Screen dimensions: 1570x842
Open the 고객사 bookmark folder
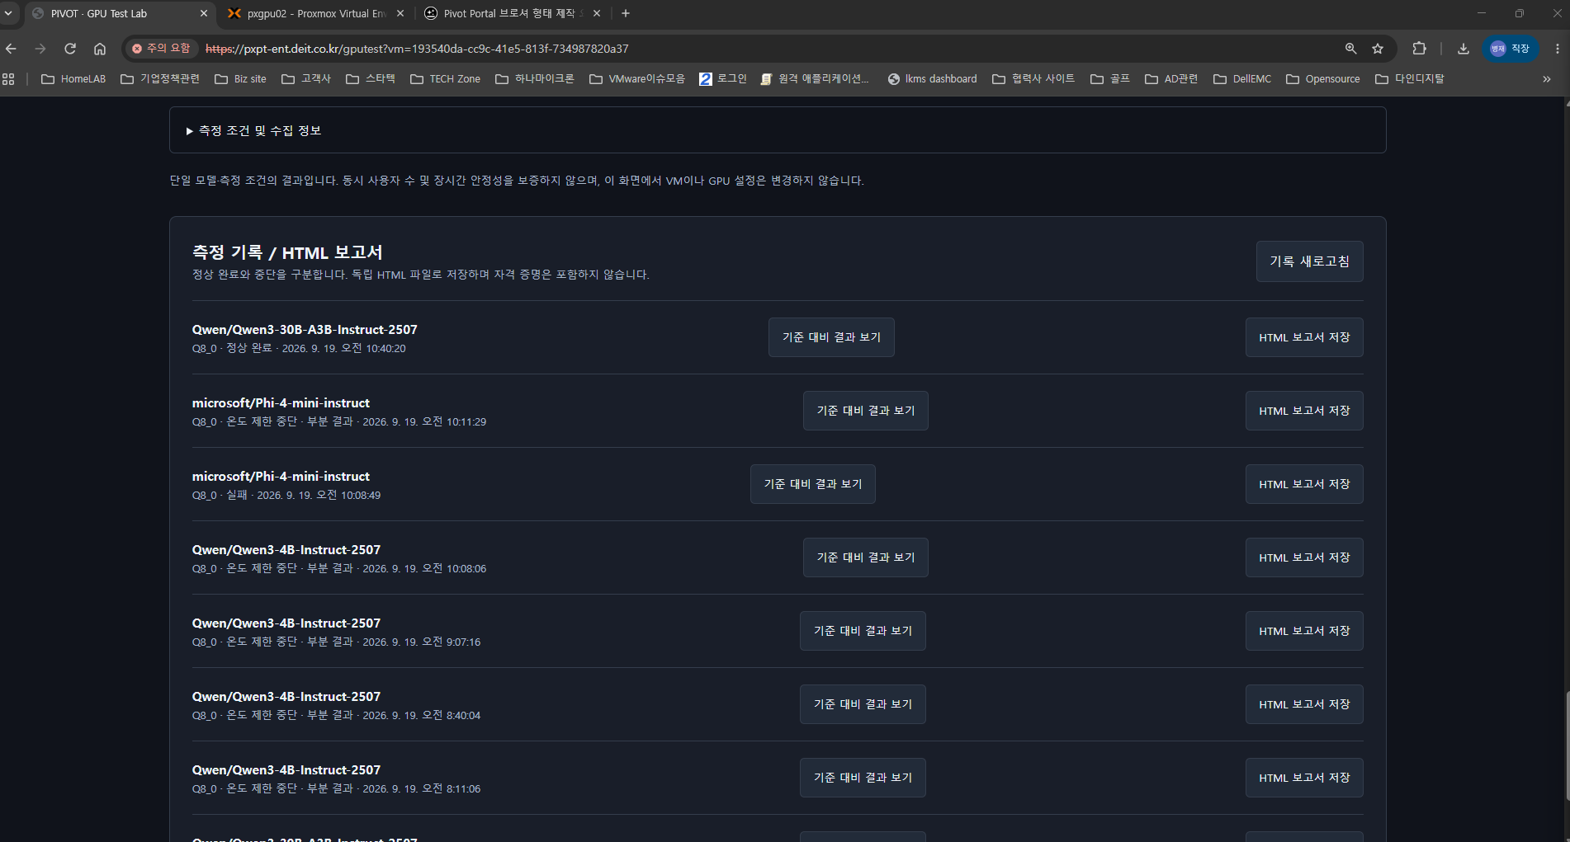click(x=306, y=79)
